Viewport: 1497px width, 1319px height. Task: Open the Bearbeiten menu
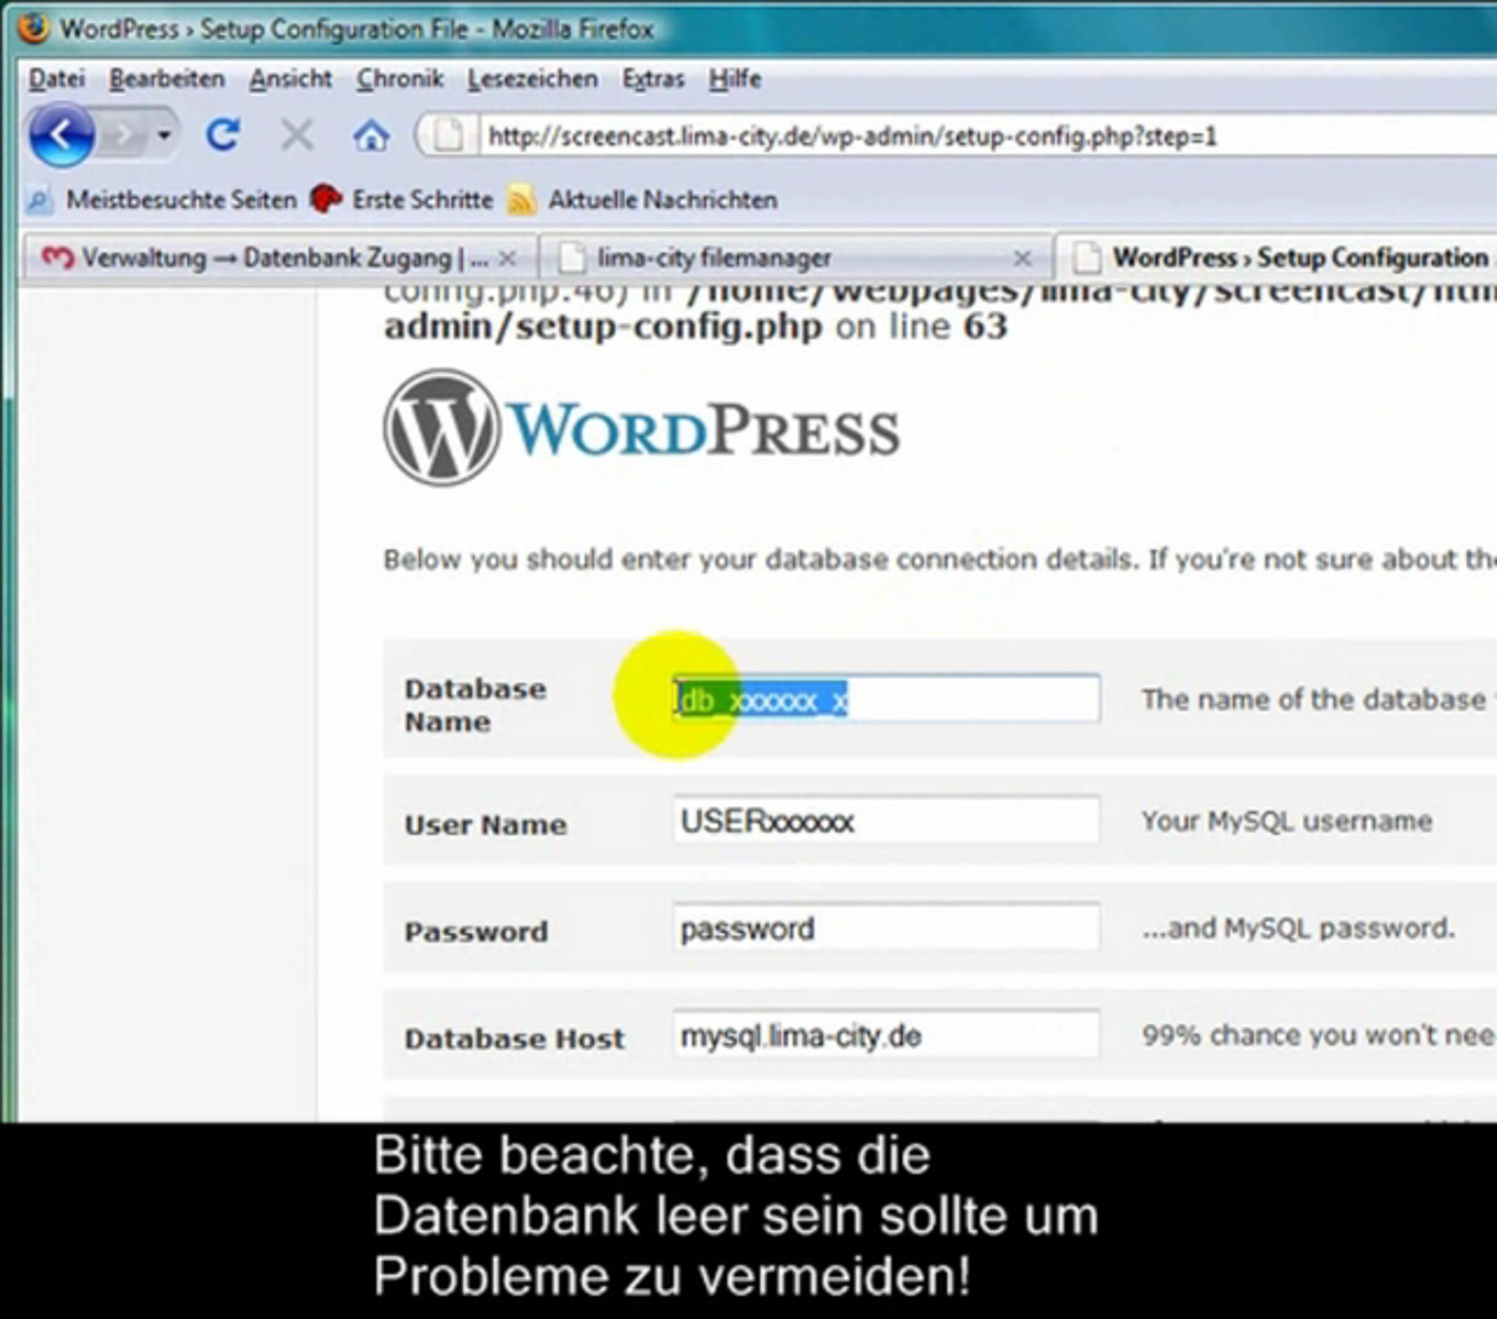[x=167, y=79]
